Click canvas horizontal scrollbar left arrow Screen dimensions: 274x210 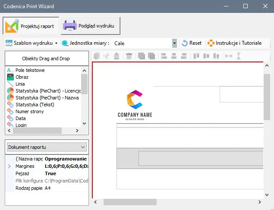95,202
